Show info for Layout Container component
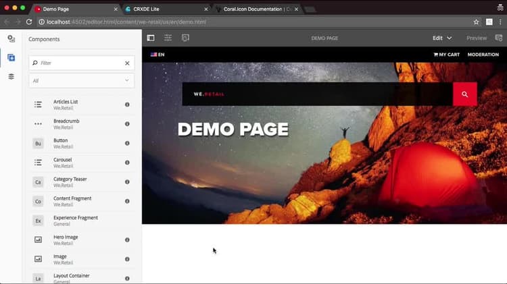507x284 pixels. pyautogui.click(x=127, y=278)
